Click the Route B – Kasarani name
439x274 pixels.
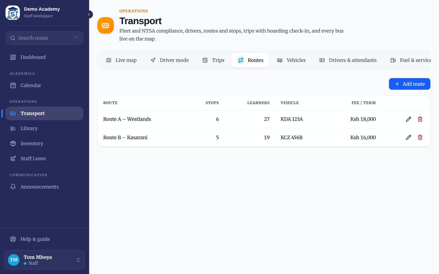point(125,137)
